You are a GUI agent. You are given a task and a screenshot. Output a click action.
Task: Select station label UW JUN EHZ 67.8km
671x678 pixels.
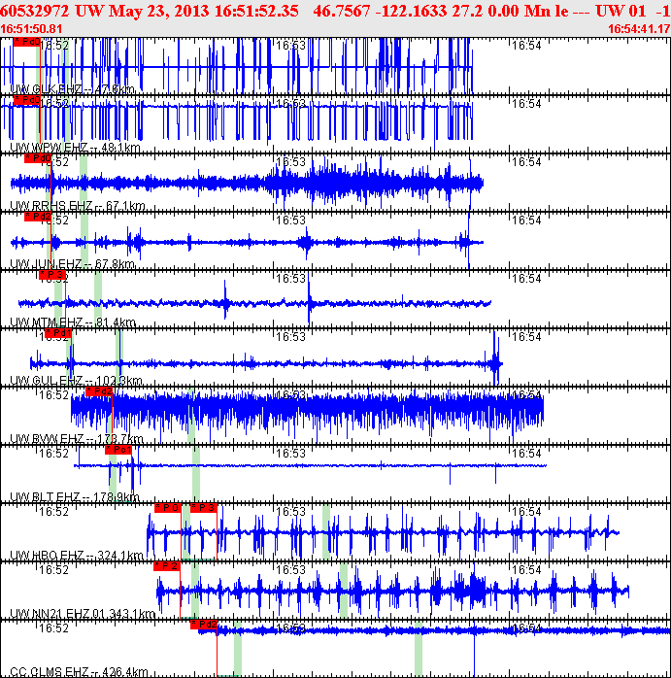[x=72, y=264]
